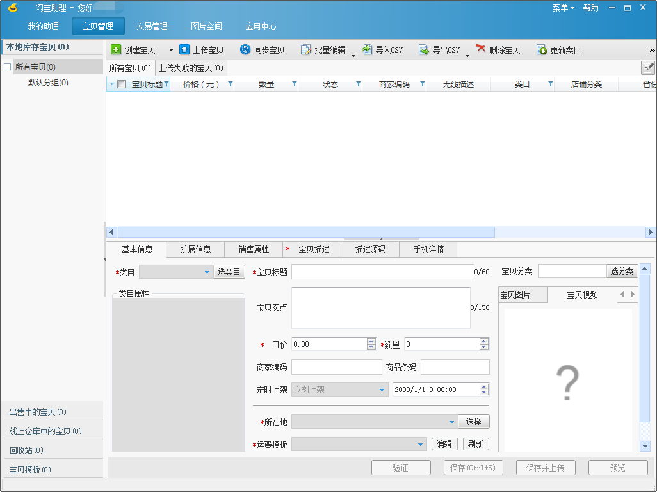
Task: Click the 删除宝贝 red delete icon
Action: click(x=481, y=49)
